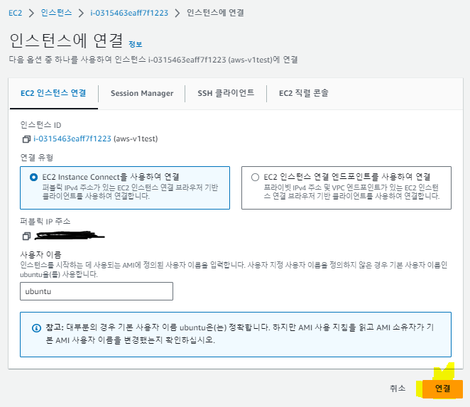Click the 정보 link beside the title
Screen dimensions: 470x407
pos(135,44)
